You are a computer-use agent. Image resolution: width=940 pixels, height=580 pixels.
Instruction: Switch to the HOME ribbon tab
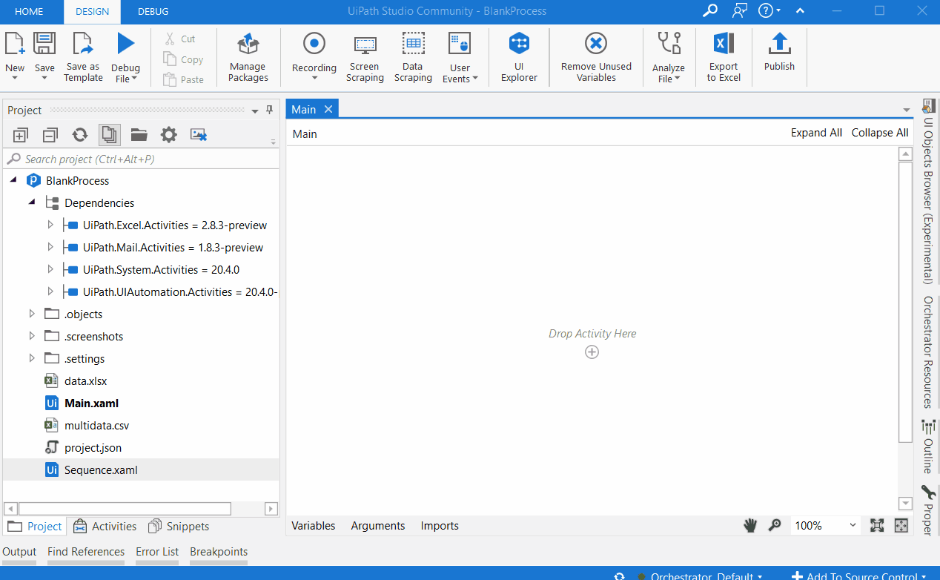[29, 11]
